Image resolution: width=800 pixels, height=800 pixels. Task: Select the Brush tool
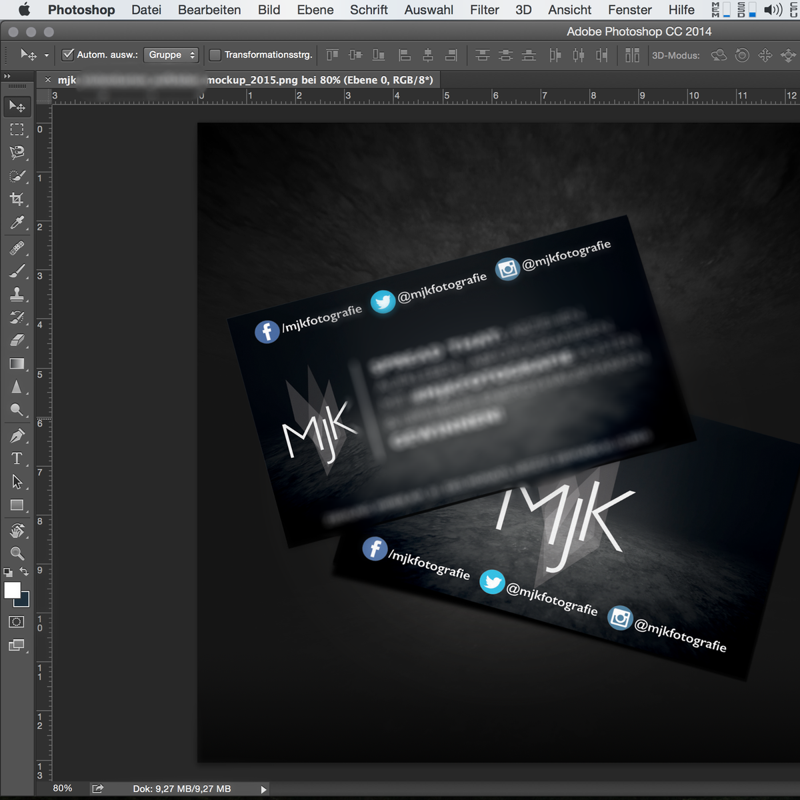coord(17,271)
